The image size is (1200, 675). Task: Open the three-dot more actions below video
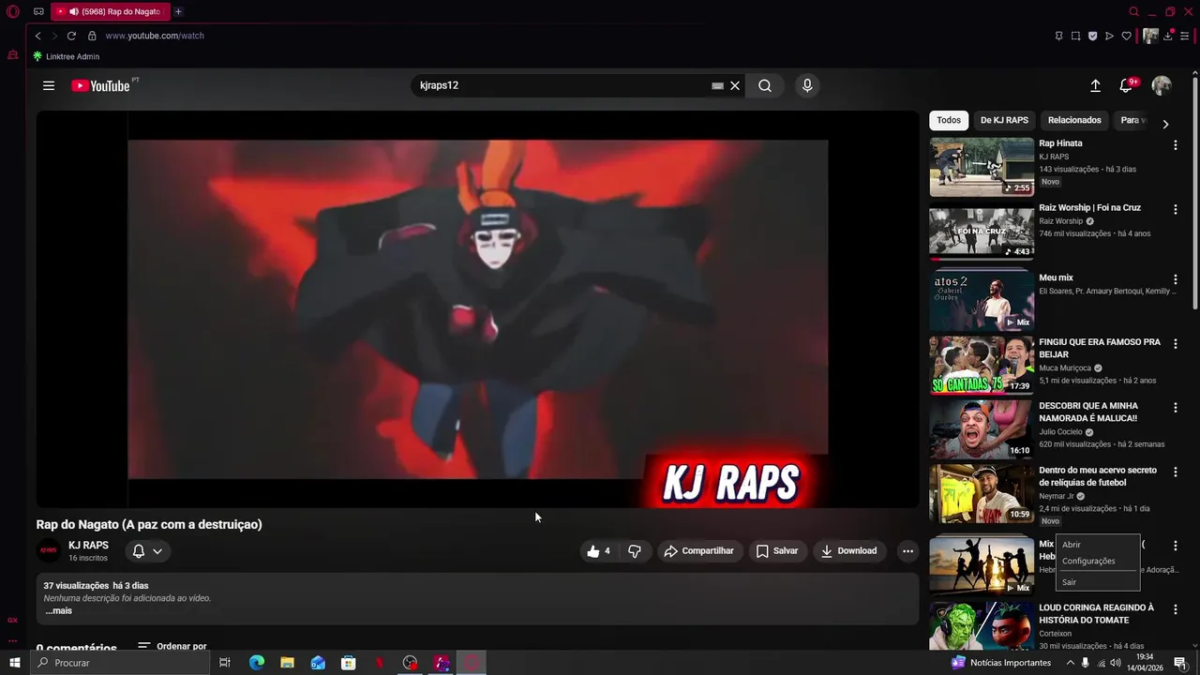click(x=907, y=551)
